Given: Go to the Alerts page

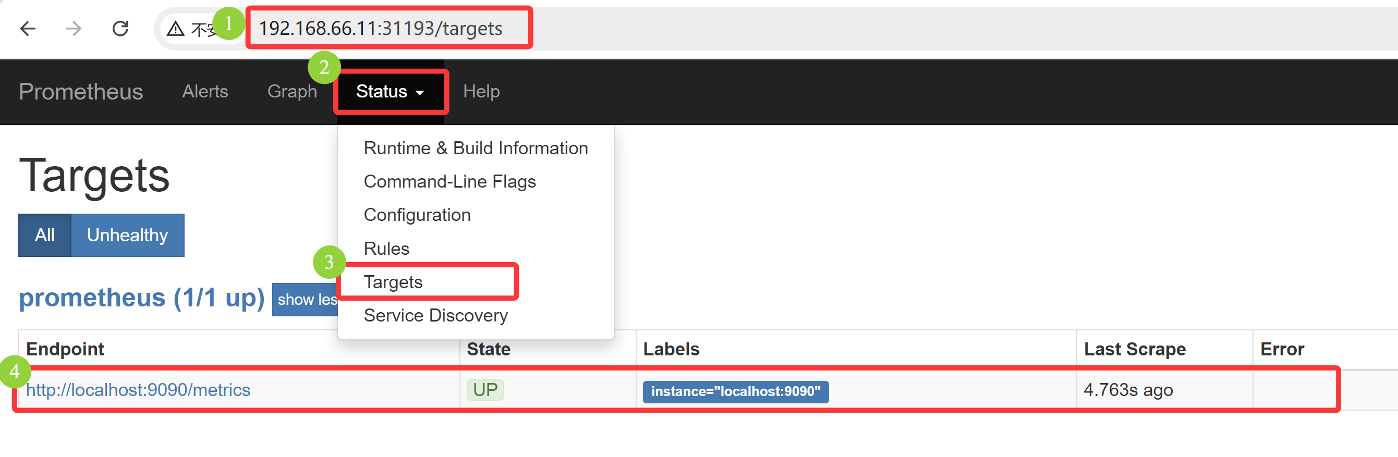Looking at the screenshot, I should (204, 92).
